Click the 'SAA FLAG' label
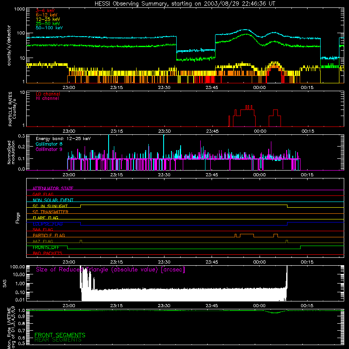Image resolution: width=349 pixels, height=349 pixels. coord(43,230)
